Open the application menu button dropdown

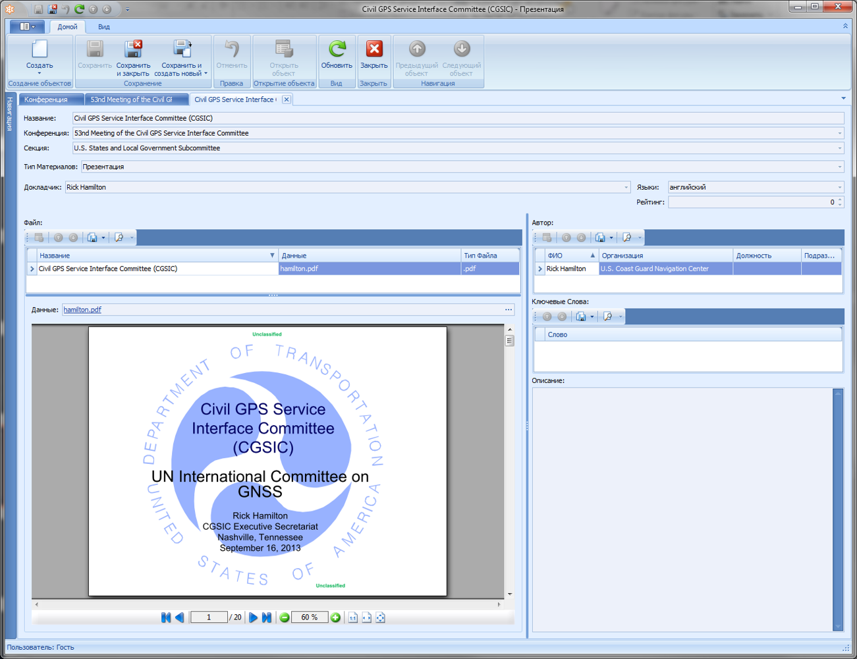27,26
